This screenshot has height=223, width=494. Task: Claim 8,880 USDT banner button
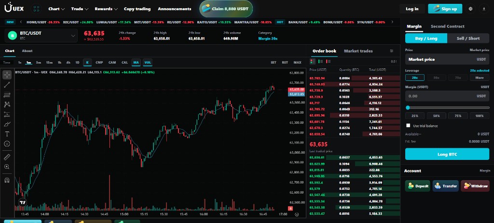point(226,9)
